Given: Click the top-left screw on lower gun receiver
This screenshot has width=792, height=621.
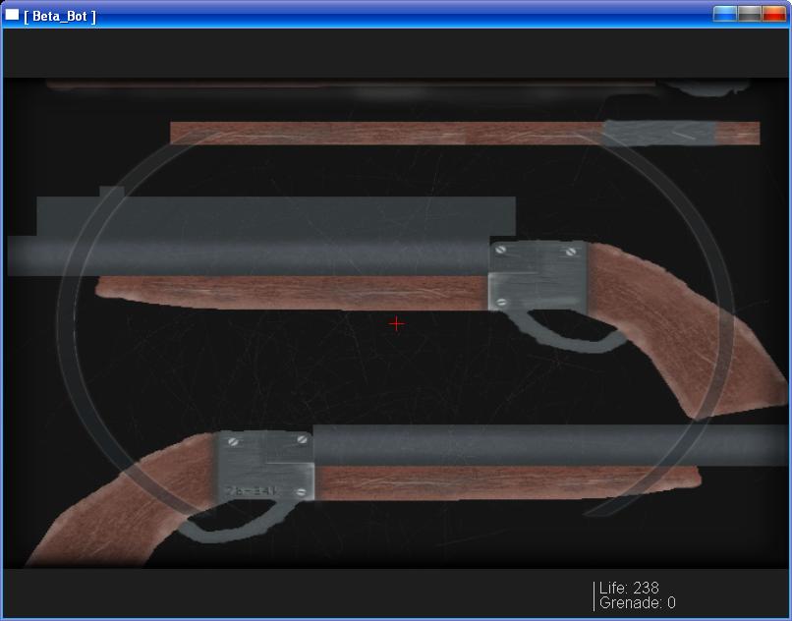Looking at the screenshot, I should tap(233, 442).
